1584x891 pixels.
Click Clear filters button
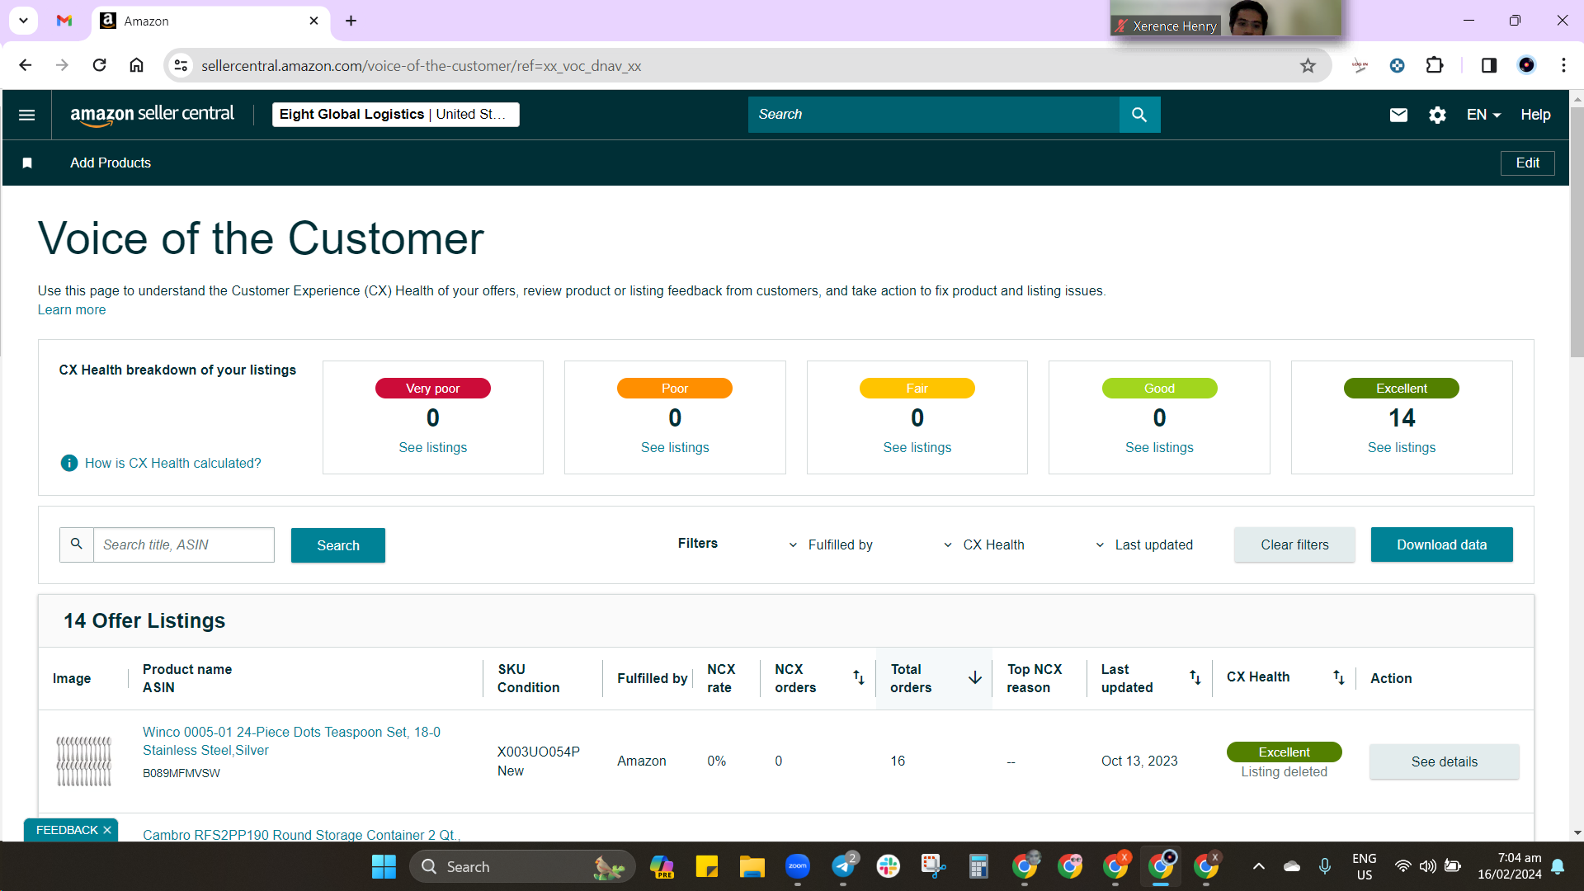[1294, 544]
